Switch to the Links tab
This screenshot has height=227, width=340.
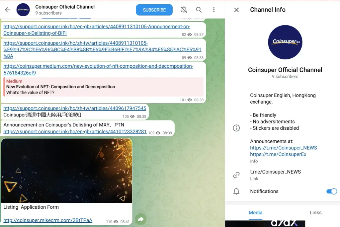[315, 212]
